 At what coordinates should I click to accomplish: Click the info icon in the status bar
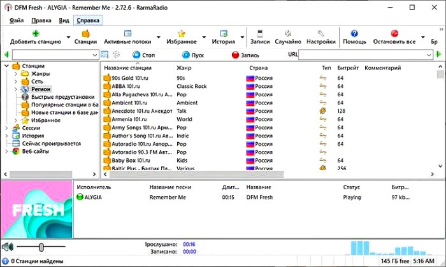[x=5, y=261]
